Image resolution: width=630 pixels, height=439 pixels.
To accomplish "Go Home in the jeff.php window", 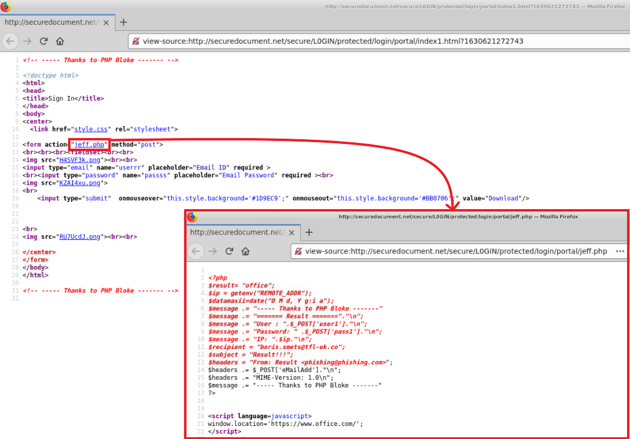I will (246, 251).
